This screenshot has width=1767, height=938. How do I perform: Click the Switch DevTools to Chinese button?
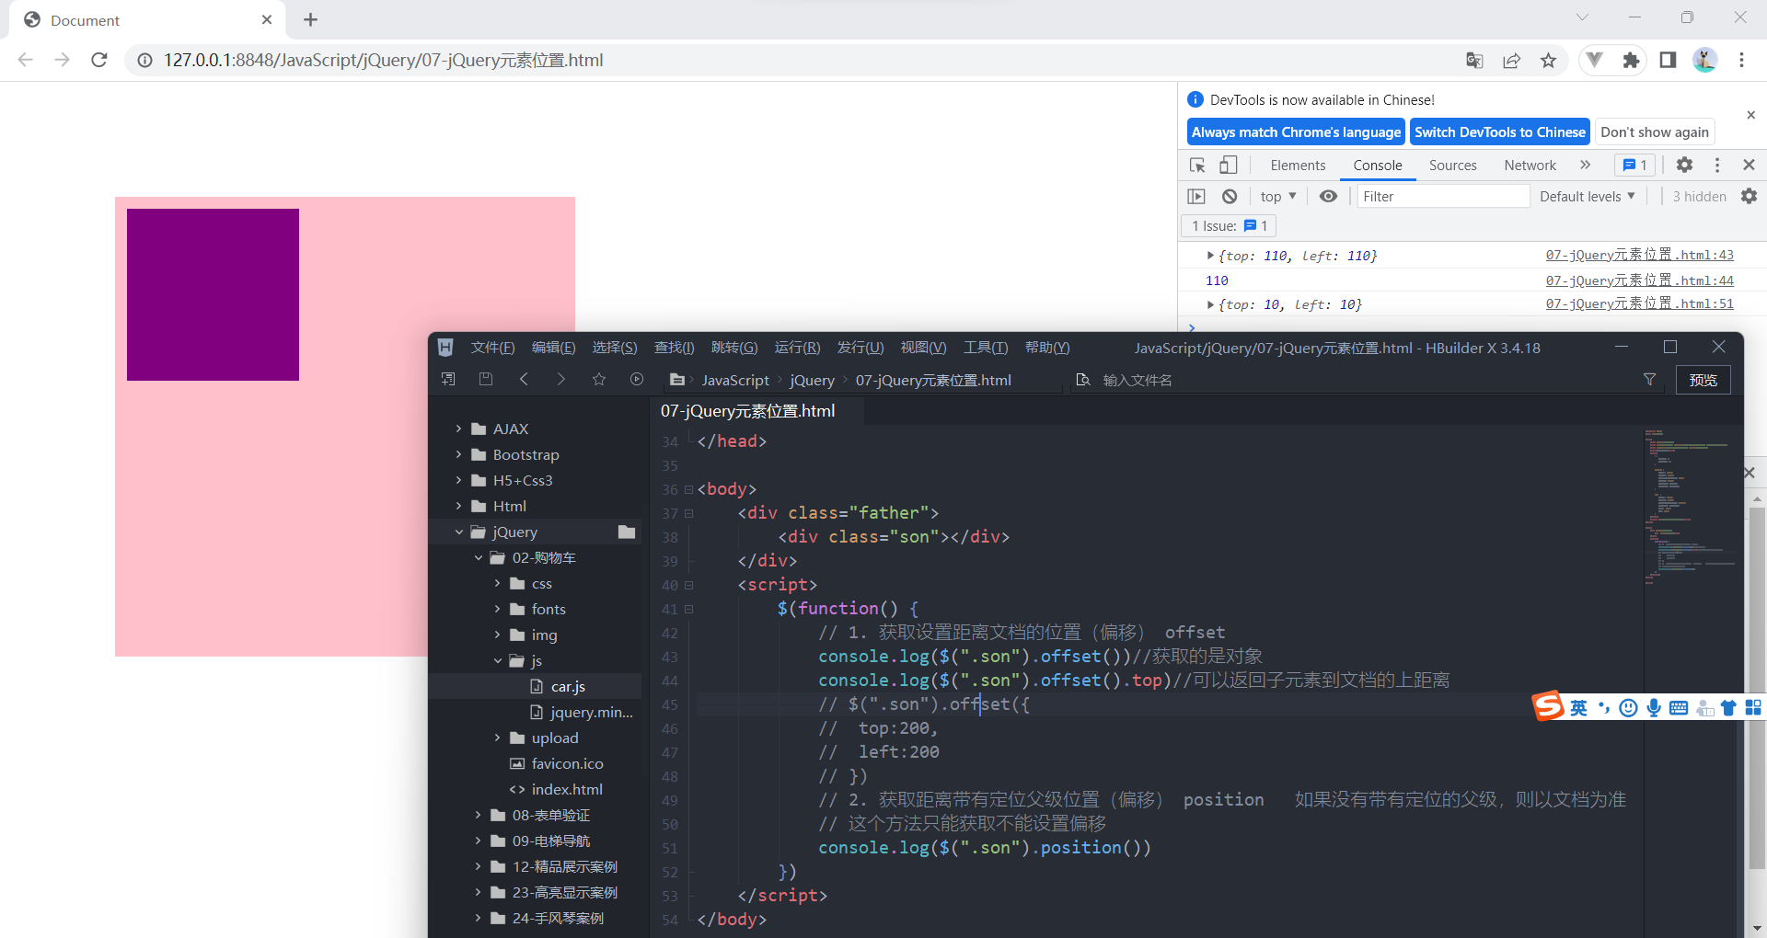[x=1499, y=132]
